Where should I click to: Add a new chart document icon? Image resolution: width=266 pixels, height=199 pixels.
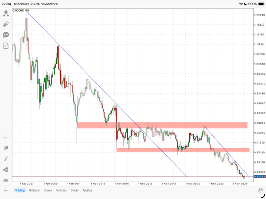(x=6, y=46)
